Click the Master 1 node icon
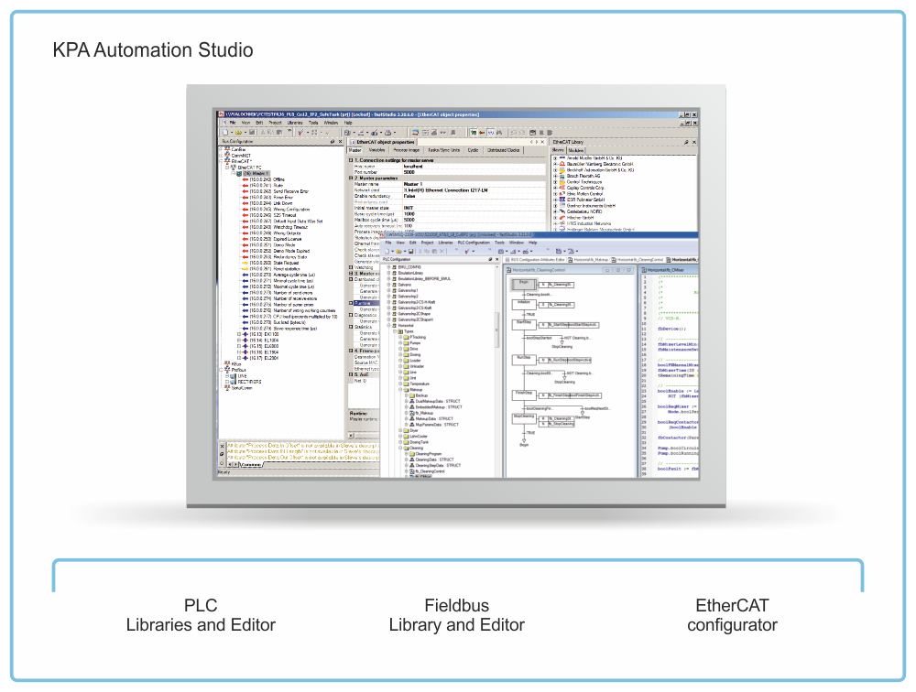Screen dimensions: 916x692 239,173
